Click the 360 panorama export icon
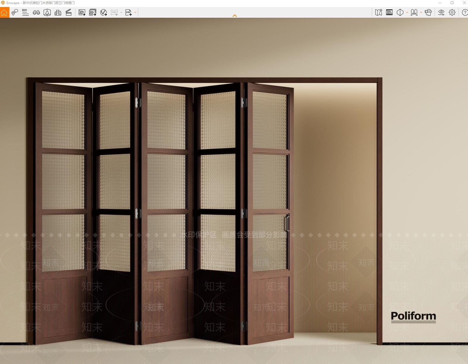 114,13
